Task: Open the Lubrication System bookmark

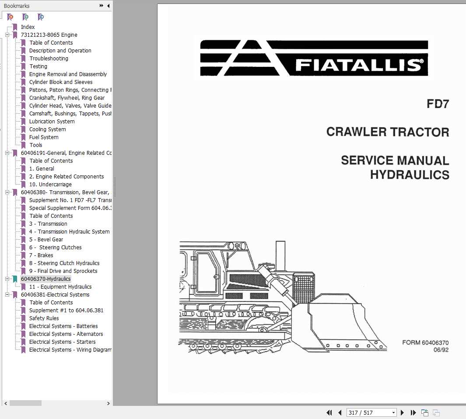Action: pos(52,121)
